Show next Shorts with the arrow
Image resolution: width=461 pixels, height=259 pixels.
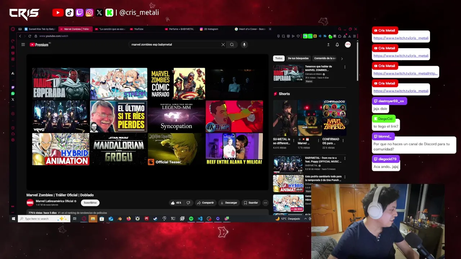click(x=345, y=122)
